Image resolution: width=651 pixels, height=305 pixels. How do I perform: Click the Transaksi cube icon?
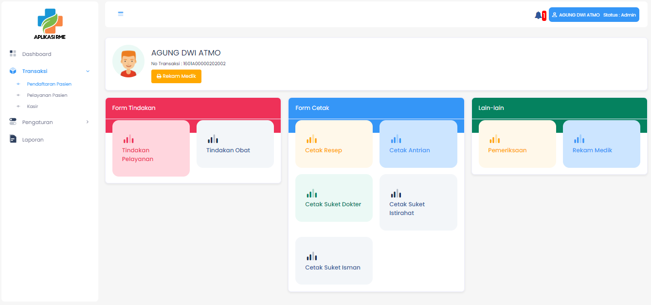[x=13, y=71]
